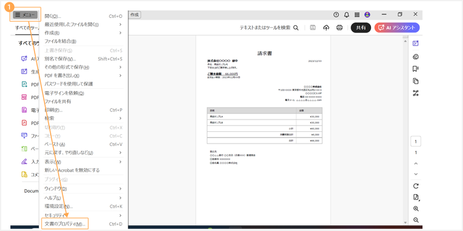Screen dimensions: 463x231
Task: Switch to the すべてのツール tab
Action: (x=27, y=28)
